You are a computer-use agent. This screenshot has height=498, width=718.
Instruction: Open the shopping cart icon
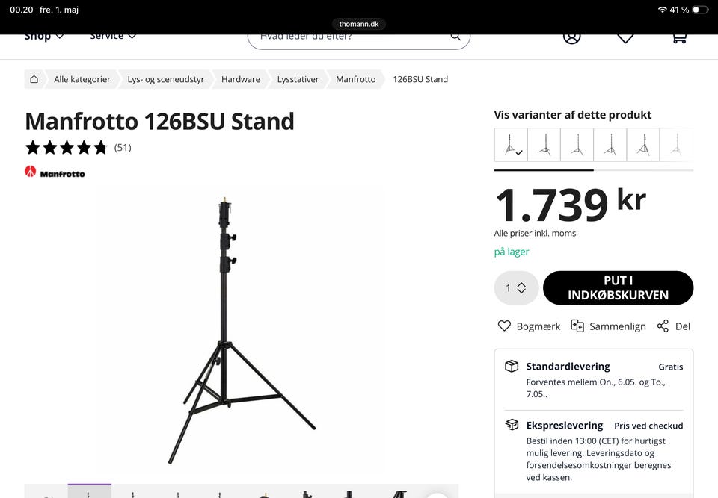[679, 38]
